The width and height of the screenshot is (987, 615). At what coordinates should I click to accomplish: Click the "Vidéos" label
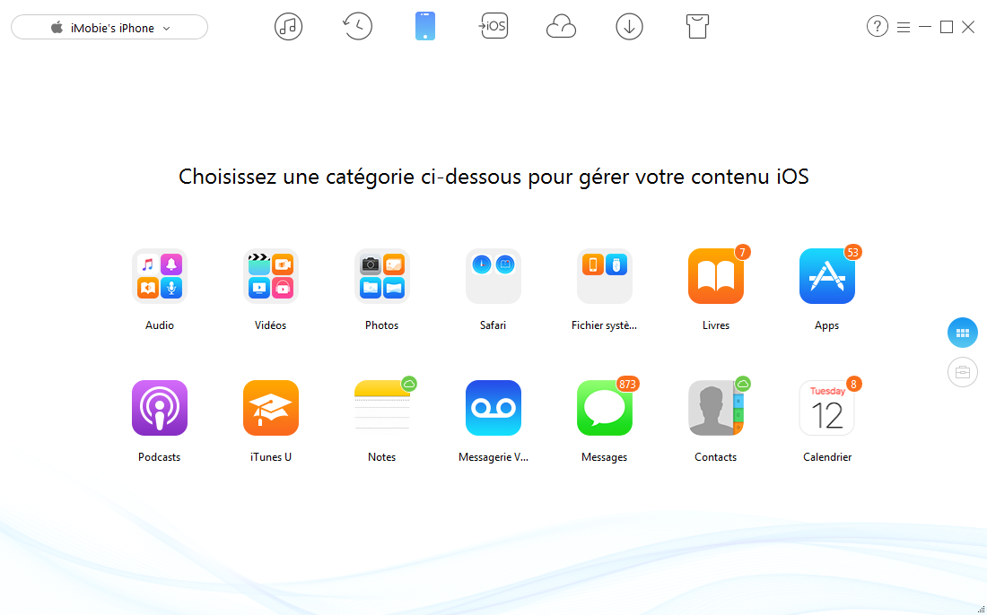(x=271, y=325)
